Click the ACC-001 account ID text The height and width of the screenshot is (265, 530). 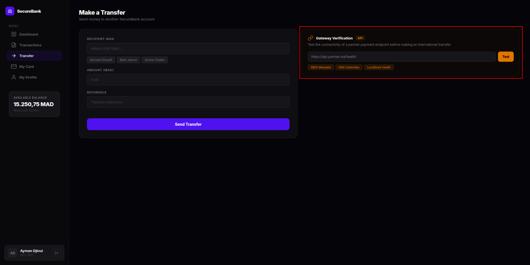[26, 255]
